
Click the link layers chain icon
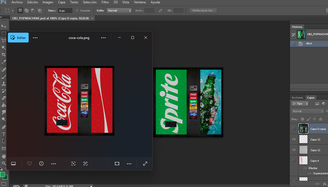317,184
